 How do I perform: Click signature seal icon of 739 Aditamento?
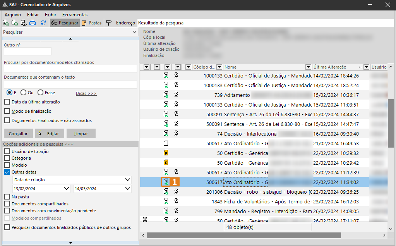click(x=176, y=95)
